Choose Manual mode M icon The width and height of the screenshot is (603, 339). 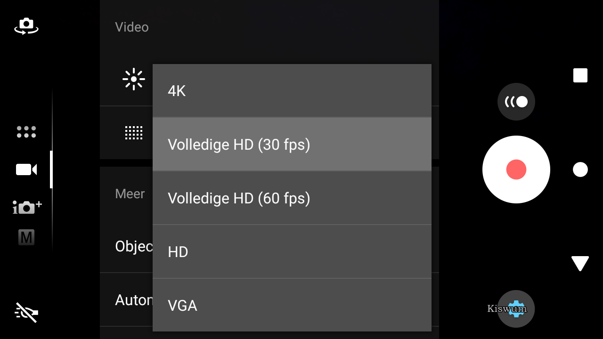26,237
